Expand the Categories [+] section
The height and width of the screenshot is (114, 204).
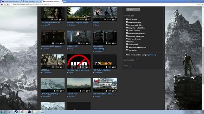coord(137,60)
